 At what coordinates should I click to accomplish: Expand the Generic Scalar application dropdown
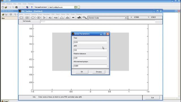click(126, 18)
